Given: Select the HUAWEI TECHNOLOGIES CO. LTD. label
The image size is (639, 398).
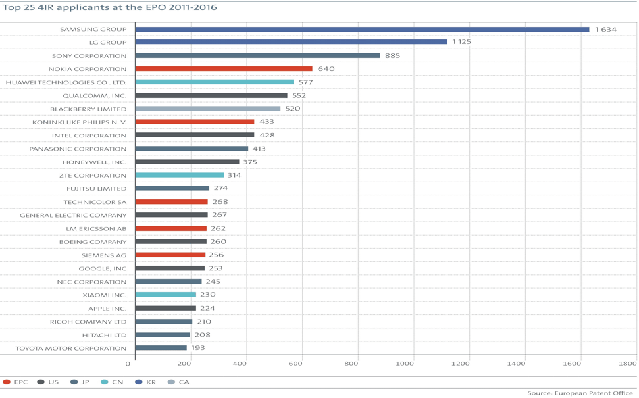Looking at the screenshot, I should click(66, 82).
